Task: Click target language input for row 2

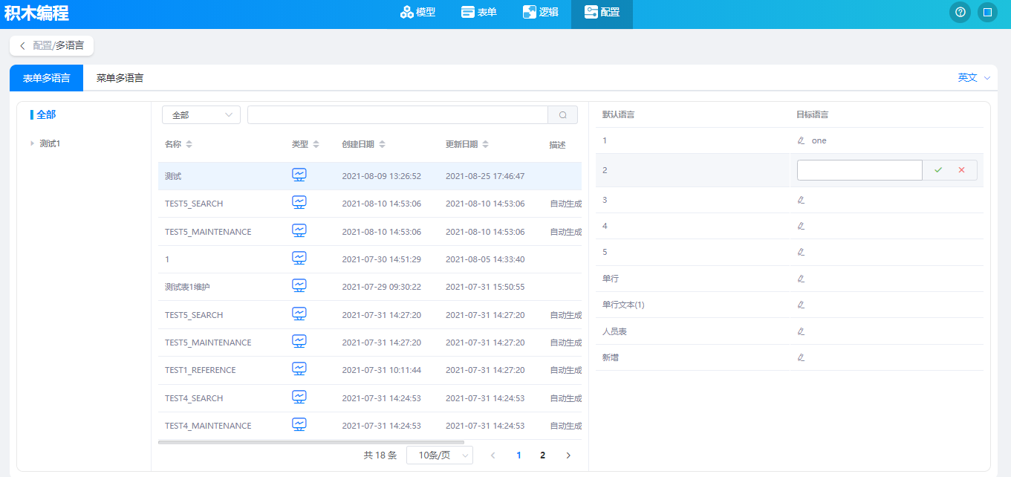Action: pos(859,170)
